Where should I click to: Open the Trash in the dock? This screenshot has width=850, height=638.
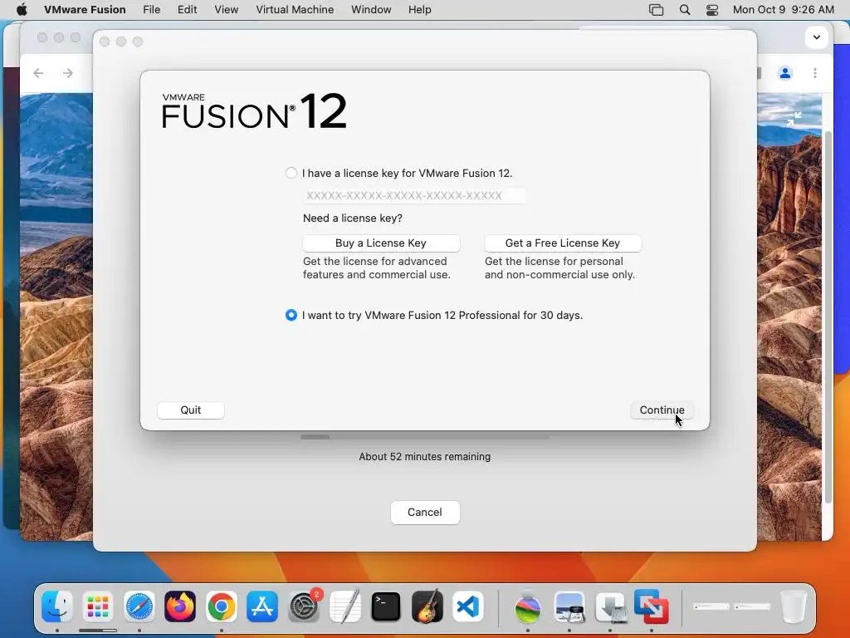point(793,606)
